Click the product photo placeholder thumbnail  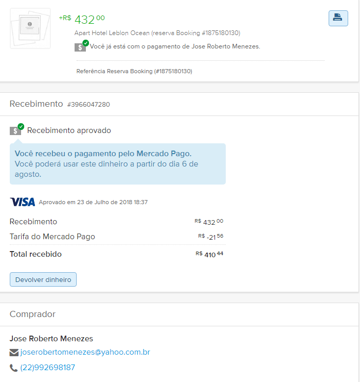click(x=30, y=28)
